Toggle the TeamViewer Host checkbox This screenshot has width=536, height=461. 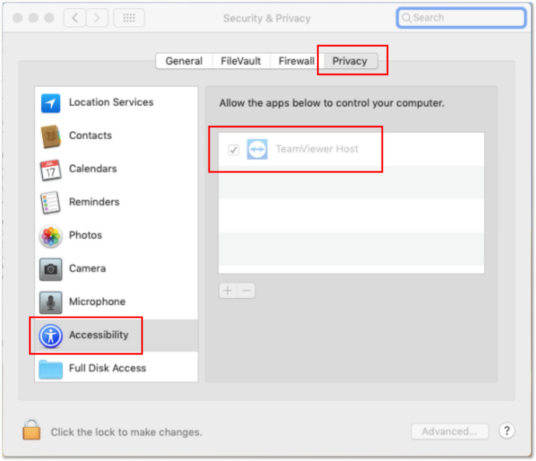(x=234, y=150)
